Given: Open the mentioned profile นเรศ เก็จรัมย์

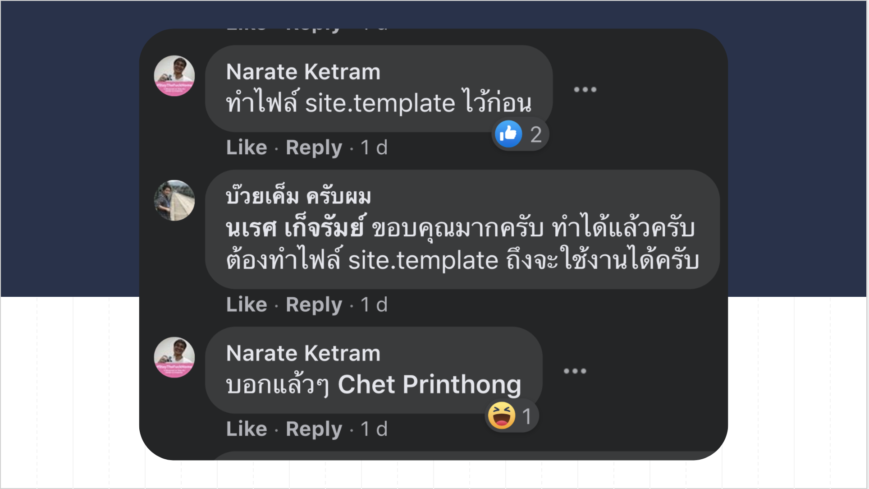Looking at the screenshot, I should click(x=296, y=228).
